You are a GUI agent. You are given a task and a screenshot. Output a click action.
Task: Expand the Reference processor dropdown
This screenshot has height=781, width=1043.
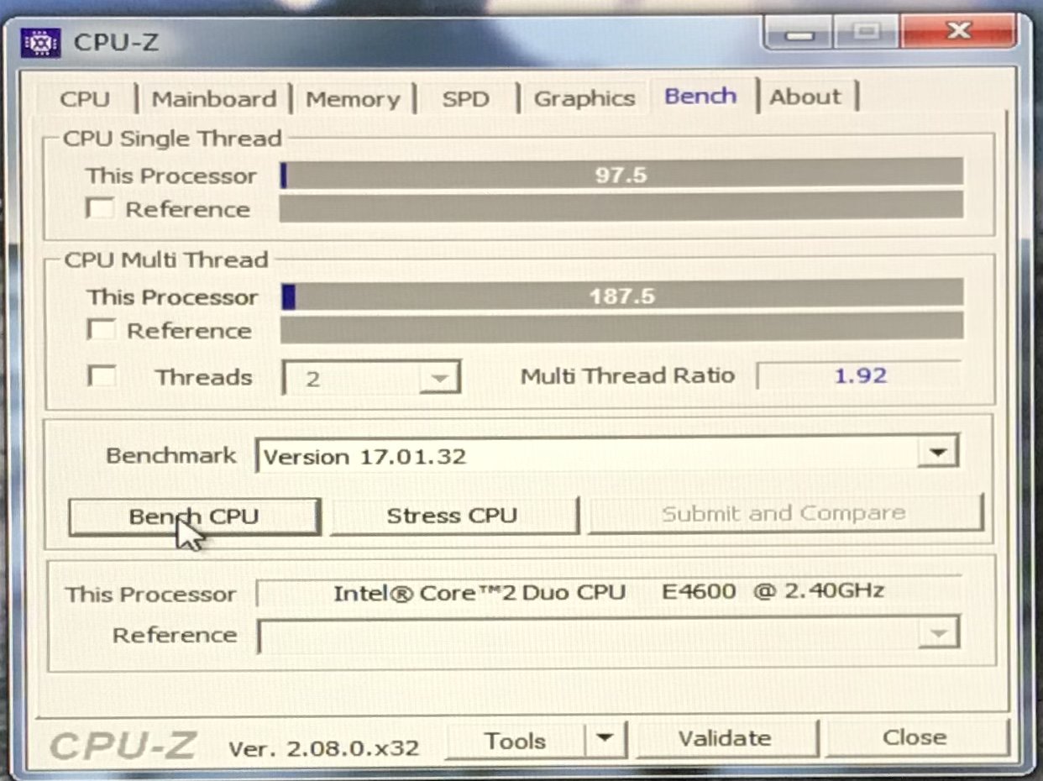tap(937, 633)
